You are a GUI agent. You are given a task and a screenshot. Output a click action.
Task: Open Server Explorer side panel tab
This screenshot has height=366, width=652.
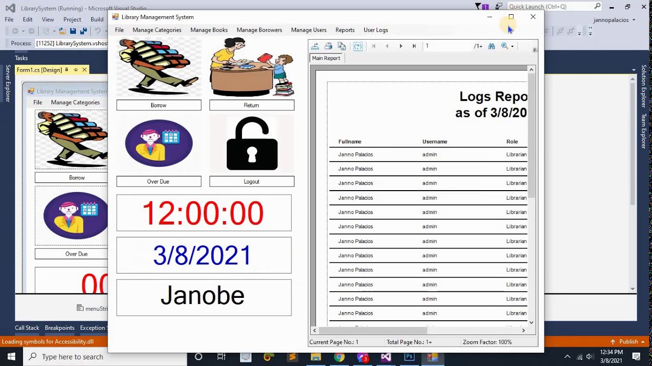tap(8, 83)
